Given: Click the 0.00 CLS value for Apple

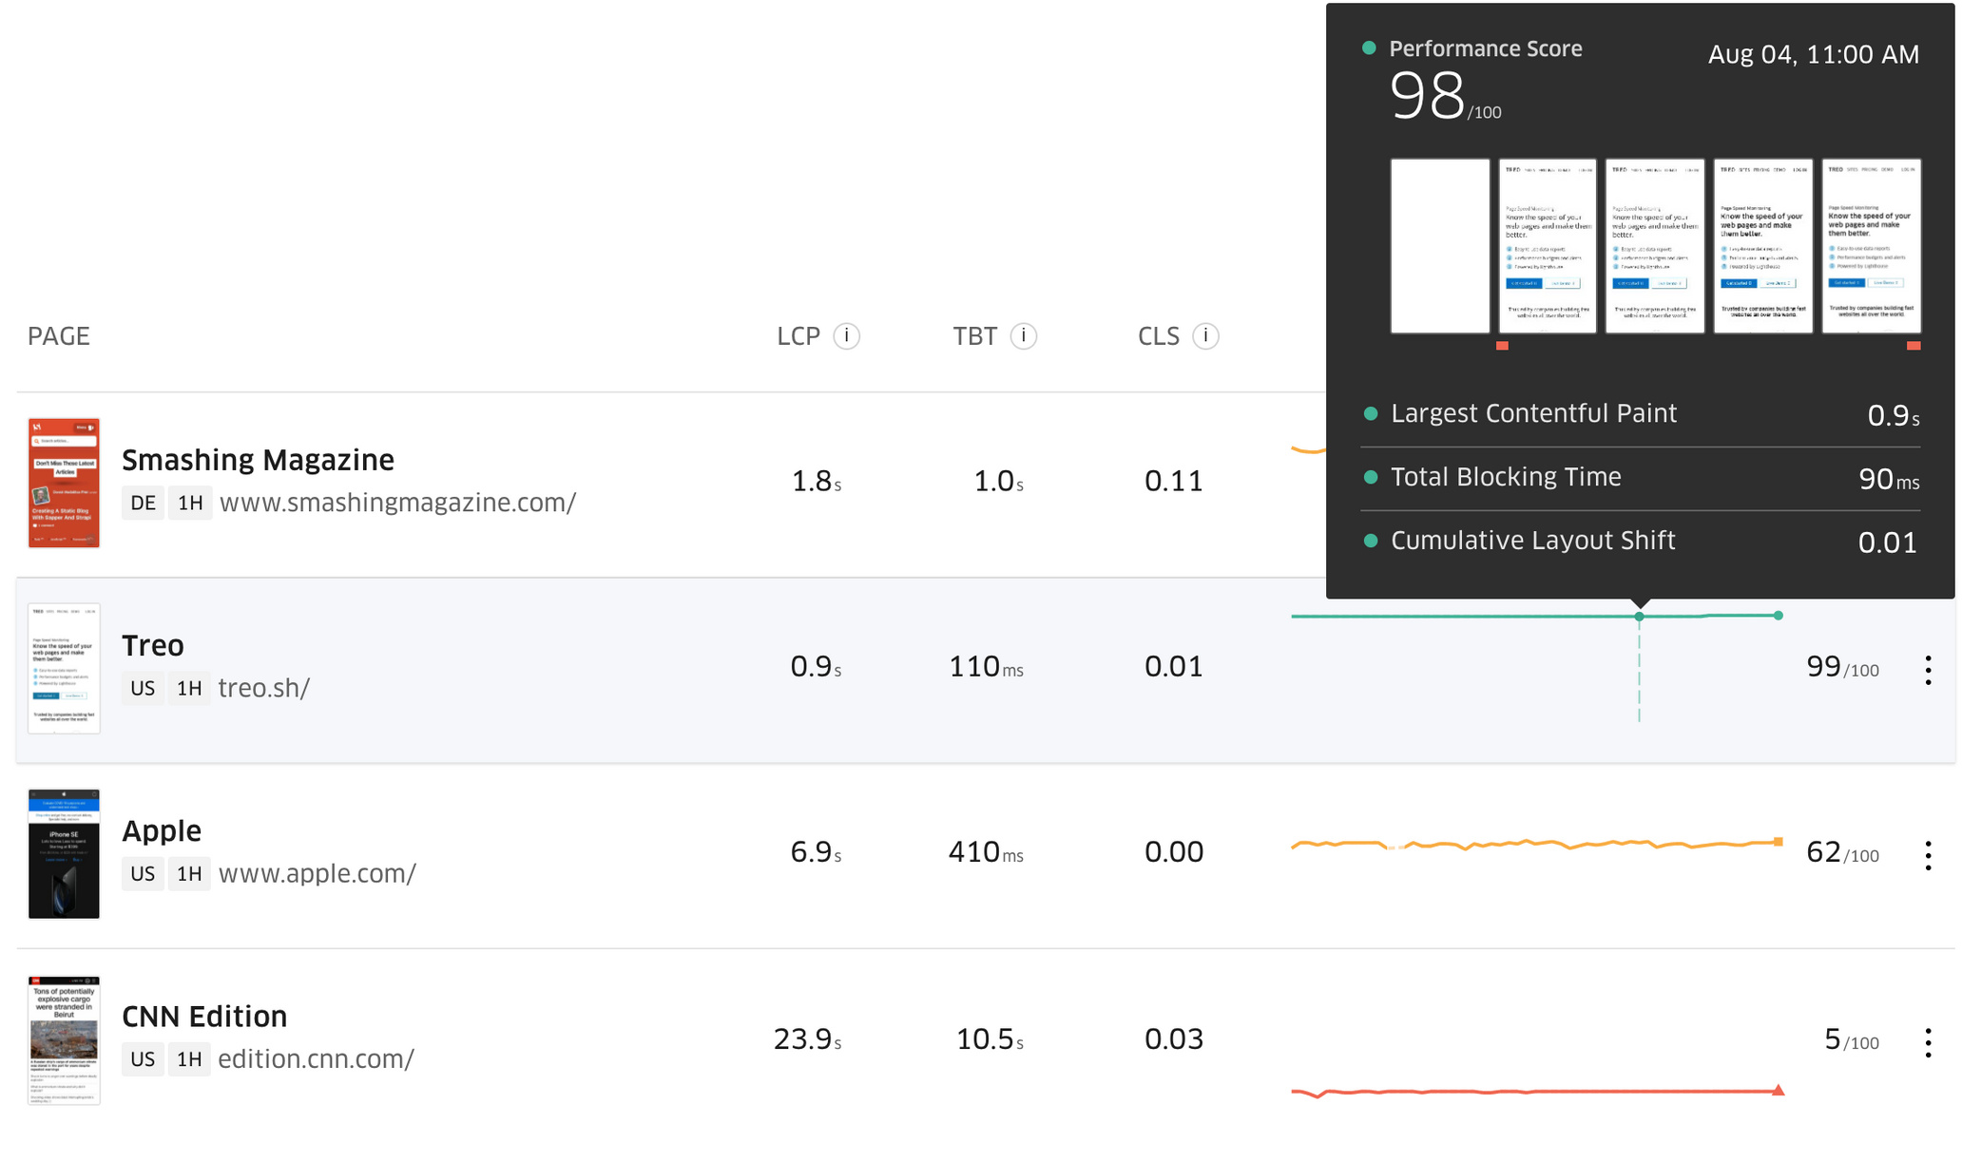Looking at the screenshot, I should tap(1174, 852).
